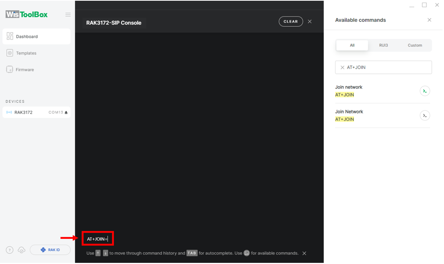Close the RAK3172-SIP Console
This screenshot has width=444, height=264.
[310, 21]
